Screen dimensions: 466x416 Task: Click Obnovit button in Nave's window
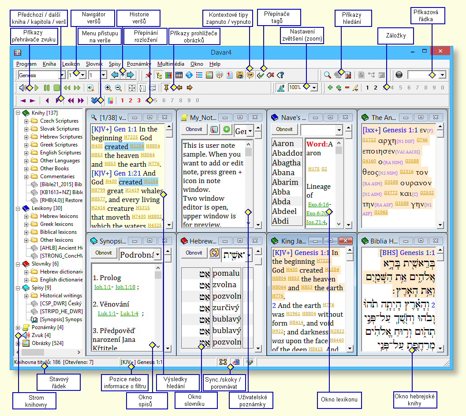click(x=284, y=130)
